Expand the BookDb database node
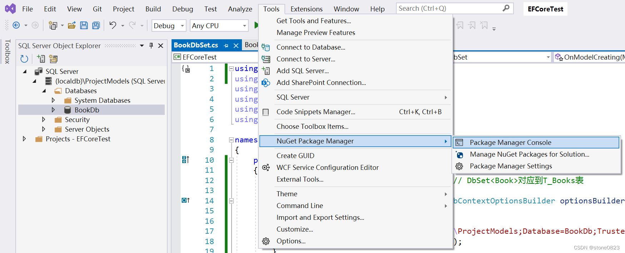Screen dimensions: 625x253 pyautogui.click(x=53, y=110)
